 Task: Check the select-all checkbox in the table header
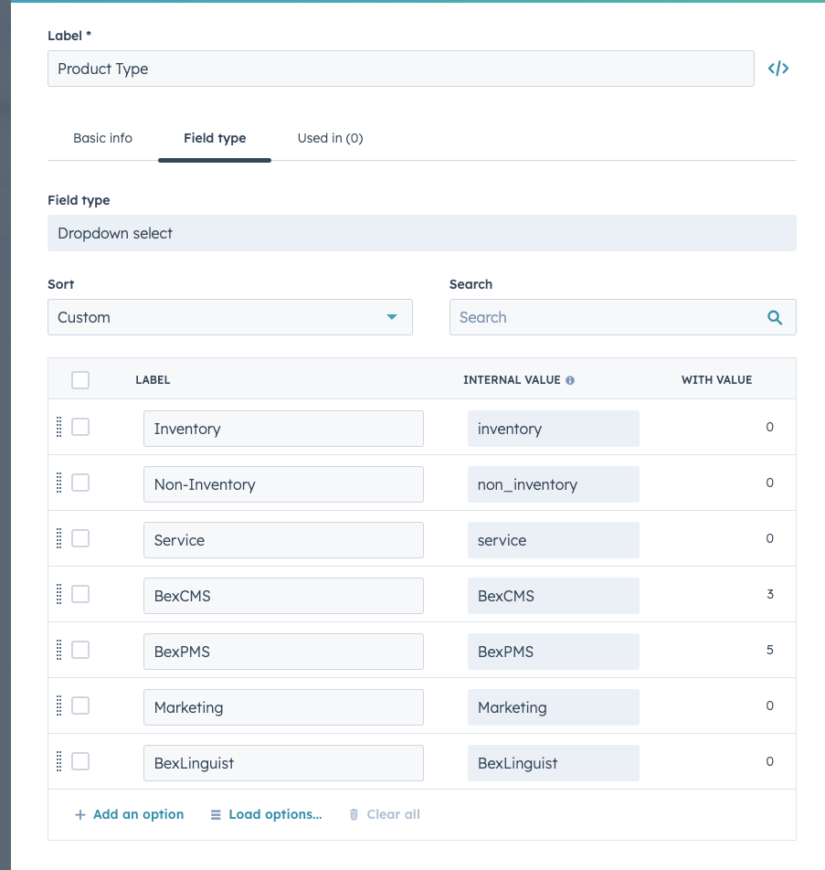(79, 379)
